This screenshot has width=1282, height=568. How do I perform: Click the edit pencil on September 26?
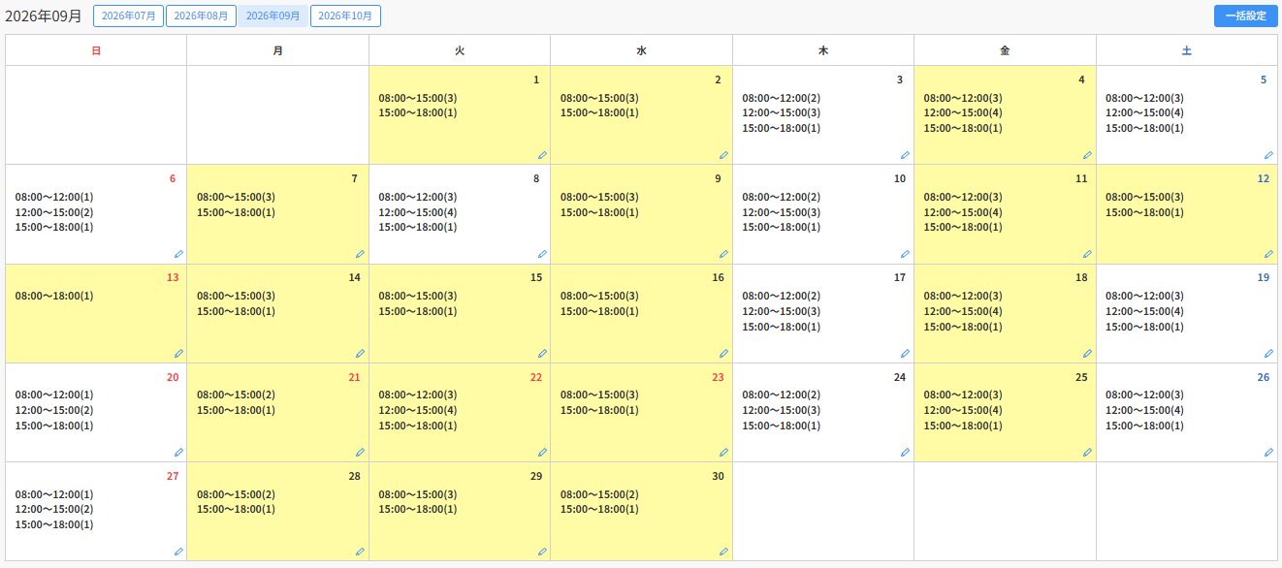pyautogui.click(x=1268, y=453)
